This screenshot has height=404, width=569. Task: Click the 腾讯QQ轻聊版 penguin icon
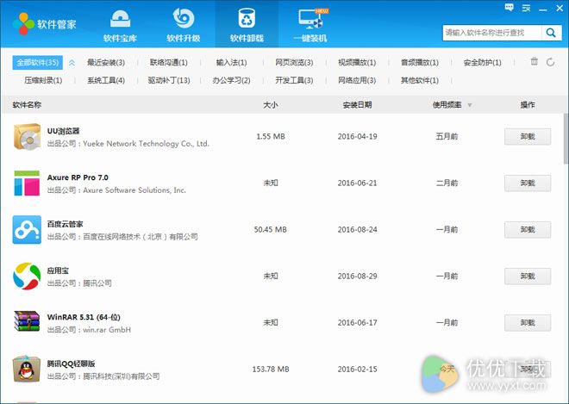pos(26,369)
